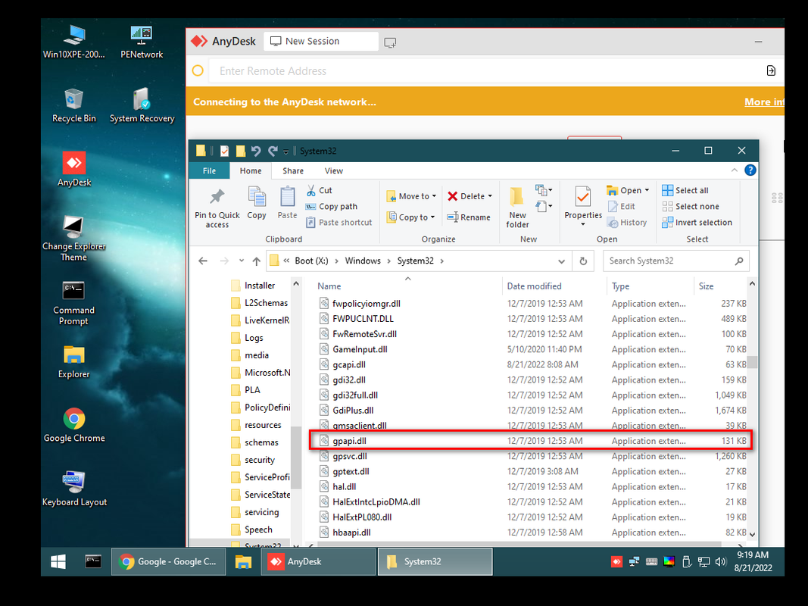
Task: Click History in the Open group
Action: point(626,222)
